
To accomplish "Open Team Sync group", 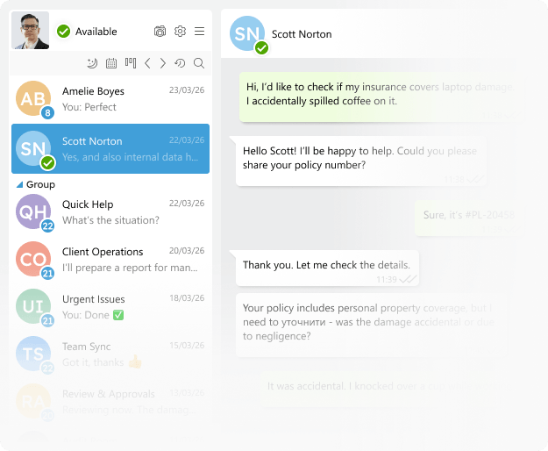I will (x=110, y=354).
